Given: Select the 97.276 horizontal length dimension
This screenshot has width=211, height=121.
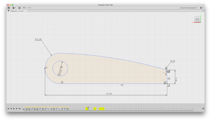Looking at the screenshot, I should [109, 94].
